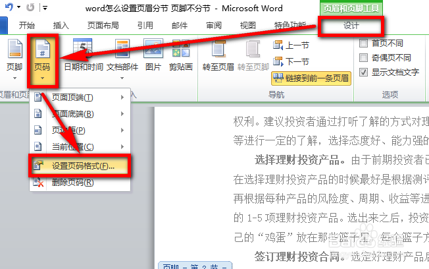Open 当前位置(C) submenu item
The height and width of the screenshot is (269, 429).
(x=80, y=147)
